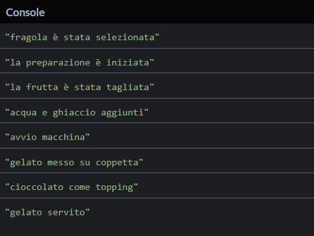Viewport: 314px width, 236px height.
Task: Click the word "ghiaccio" in the console output
Action: tap(74, 113)
